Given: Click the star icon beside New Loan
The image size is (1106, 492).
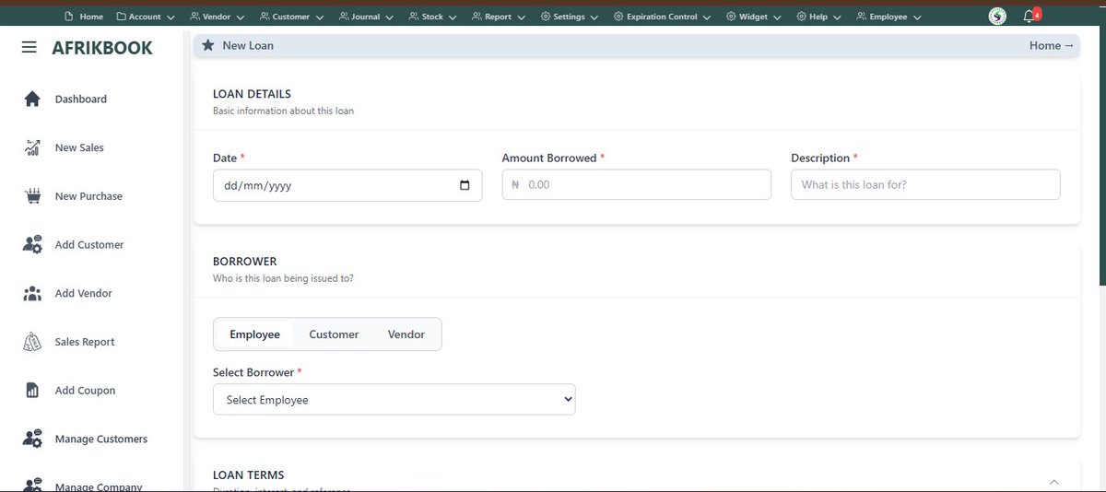Looking at the screenshot, I should click(208, 45).
